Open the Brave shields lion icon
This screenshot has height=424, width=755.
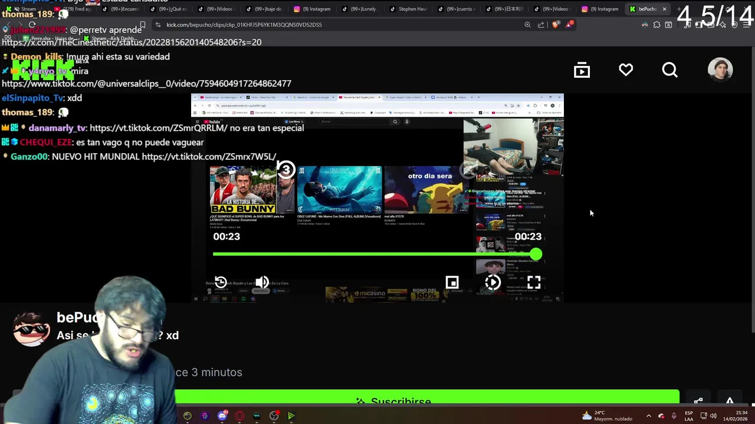[555, 25]
